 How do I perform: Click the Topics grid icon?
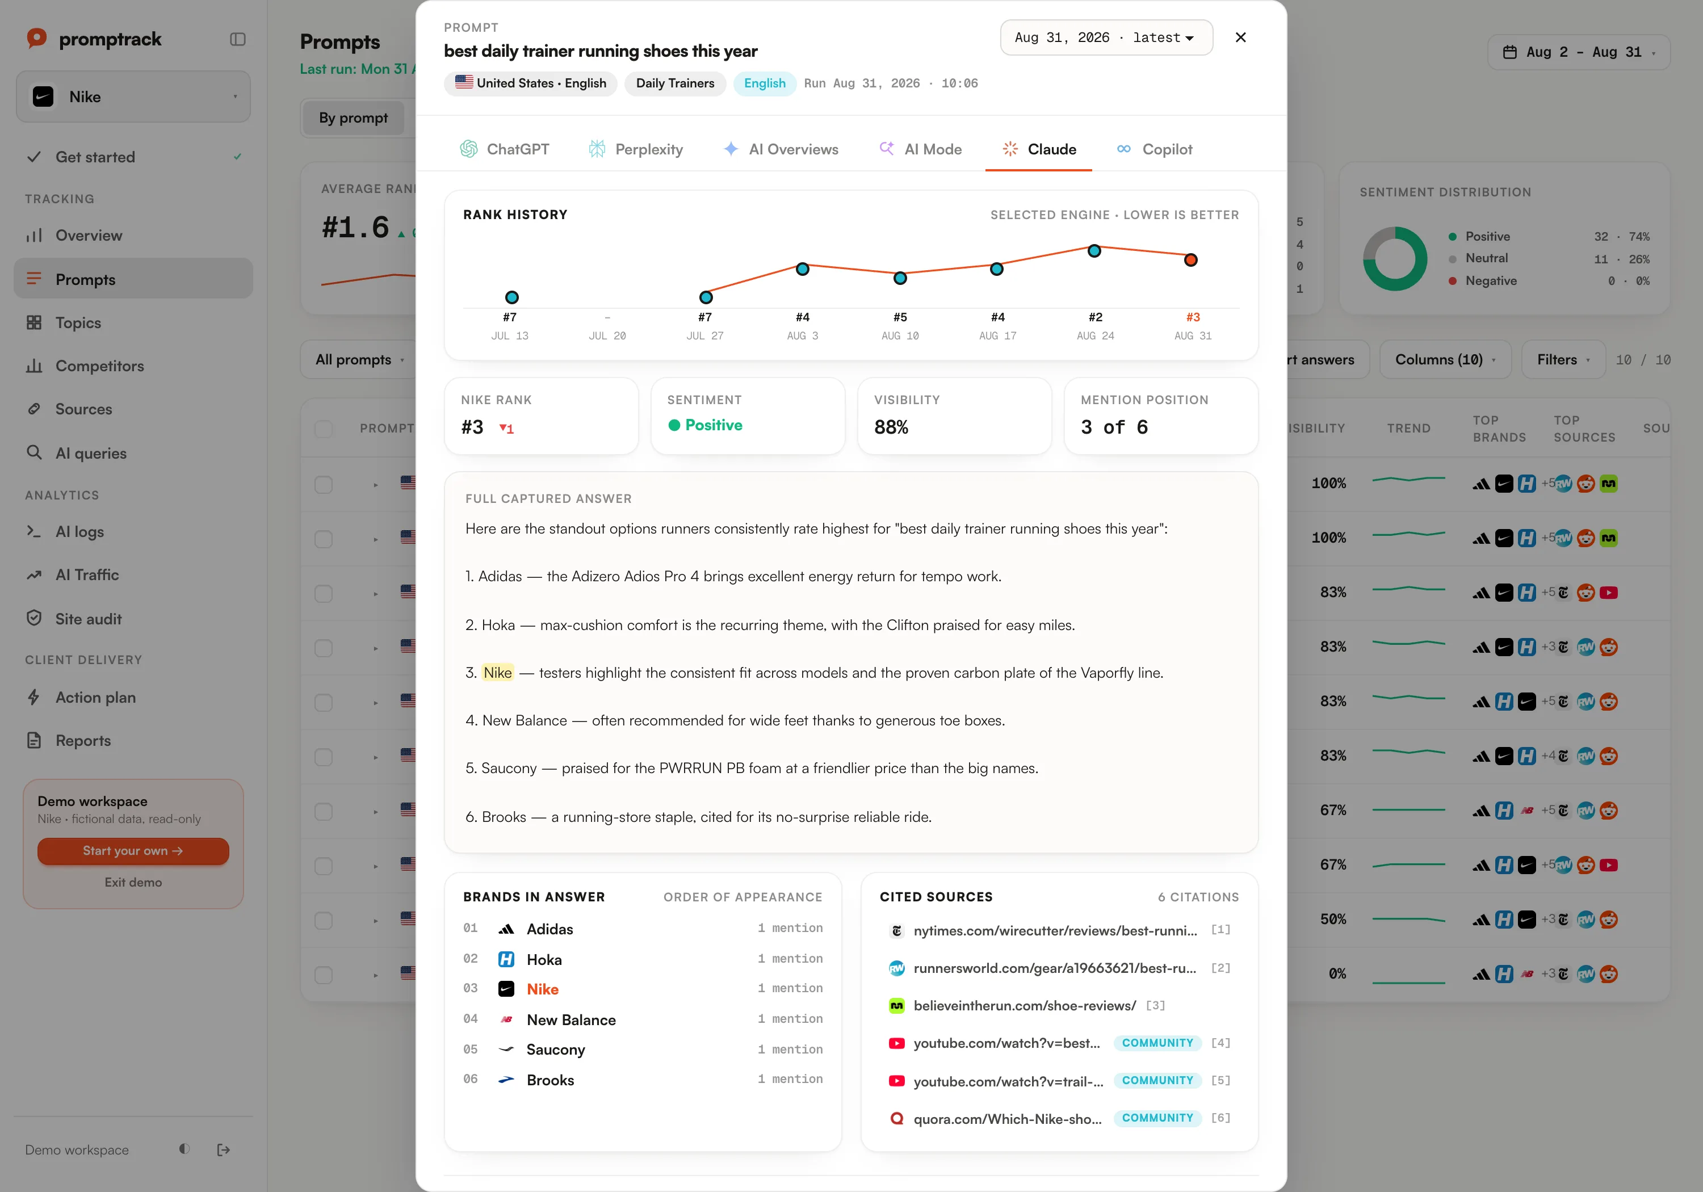[x=34, y=322]
